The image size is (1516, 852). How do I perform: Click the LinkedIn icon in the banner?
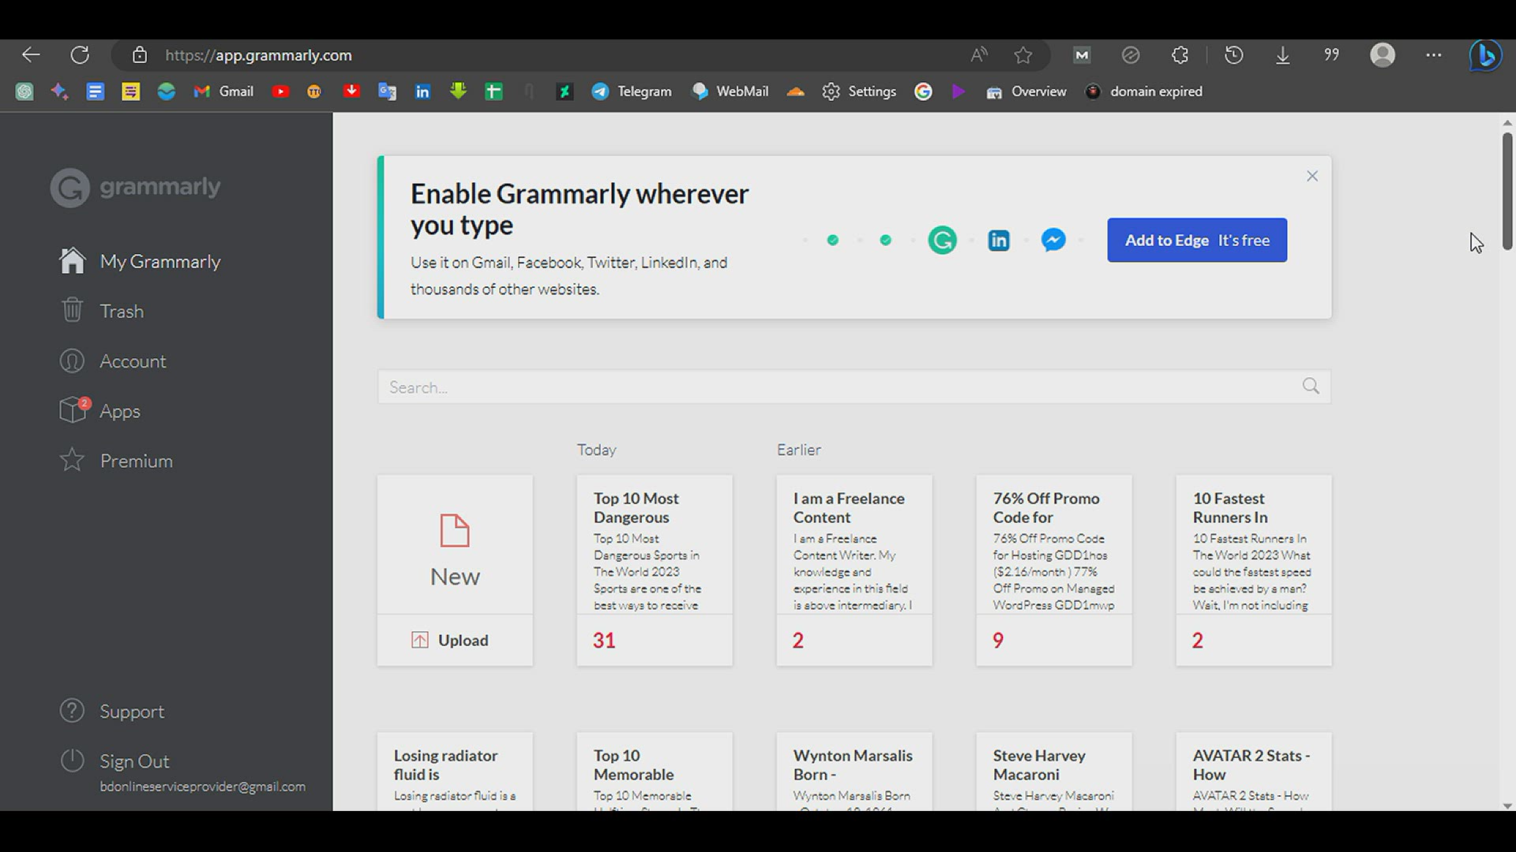tap(999, 240)
